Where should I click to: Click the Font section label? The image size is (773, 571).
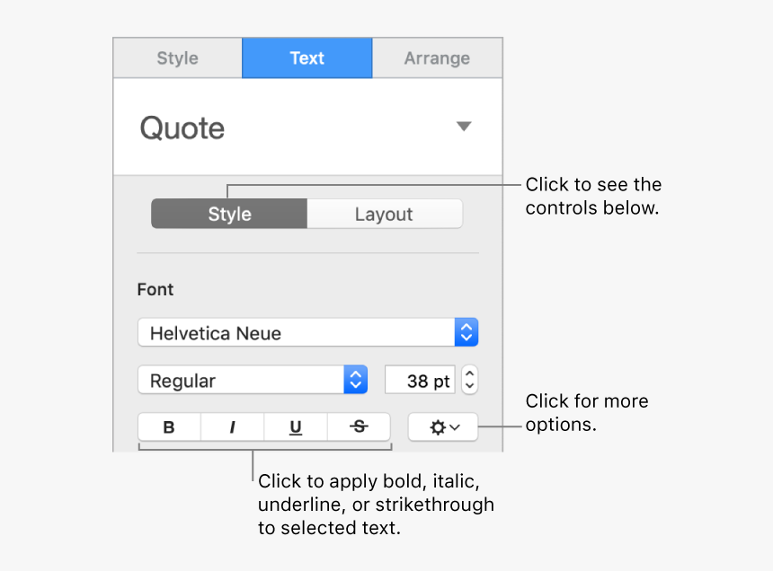coord(155,290)
